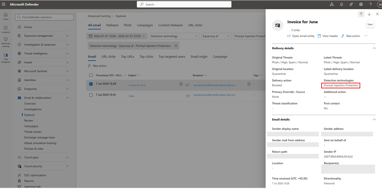382x189 pixels.
Task: Open Invoice for June in new window icon
Action: click(187, 85)
